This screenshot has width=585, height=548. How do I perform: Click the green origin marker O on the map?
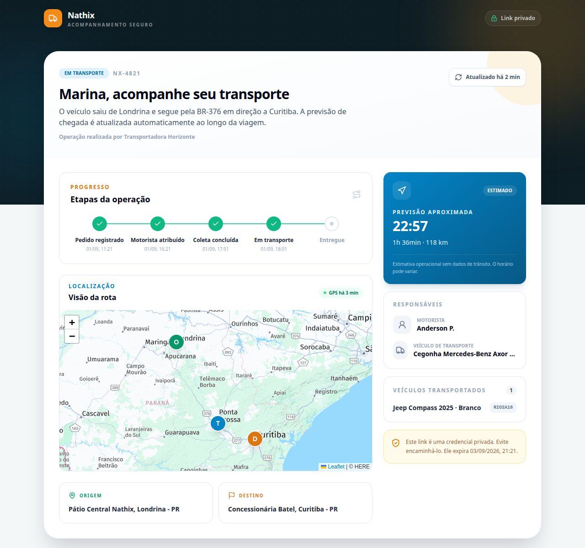tap(176, 342)
